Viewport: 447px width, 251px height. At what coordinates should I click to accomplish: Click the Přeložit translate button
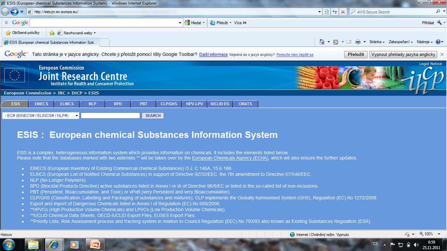point(355,54)
